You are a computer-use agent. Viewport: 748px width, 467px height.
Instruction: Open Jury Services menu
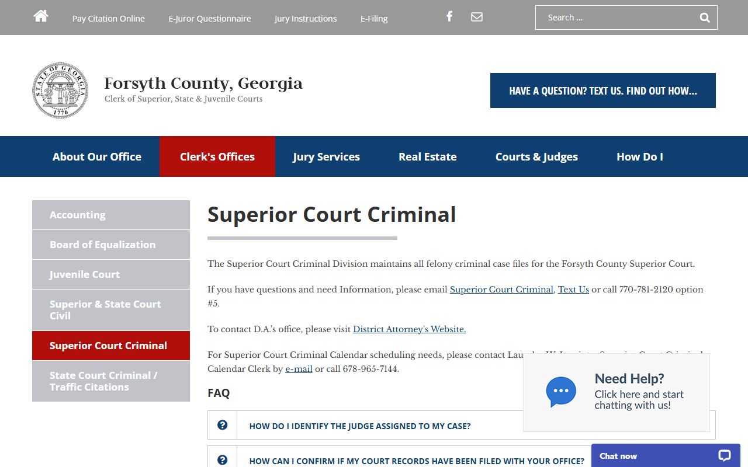click(x=326, y=156)
